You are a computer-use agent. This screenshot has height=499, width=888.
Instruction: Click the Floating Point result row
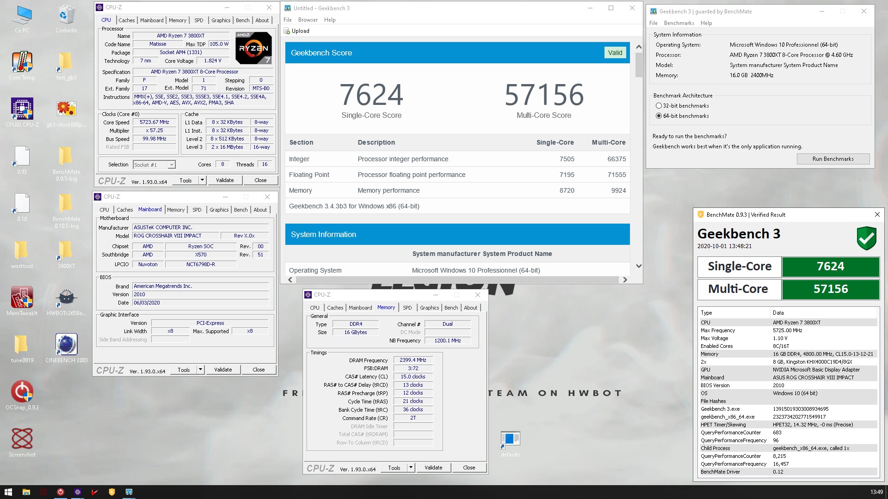(x=457, y=175)
